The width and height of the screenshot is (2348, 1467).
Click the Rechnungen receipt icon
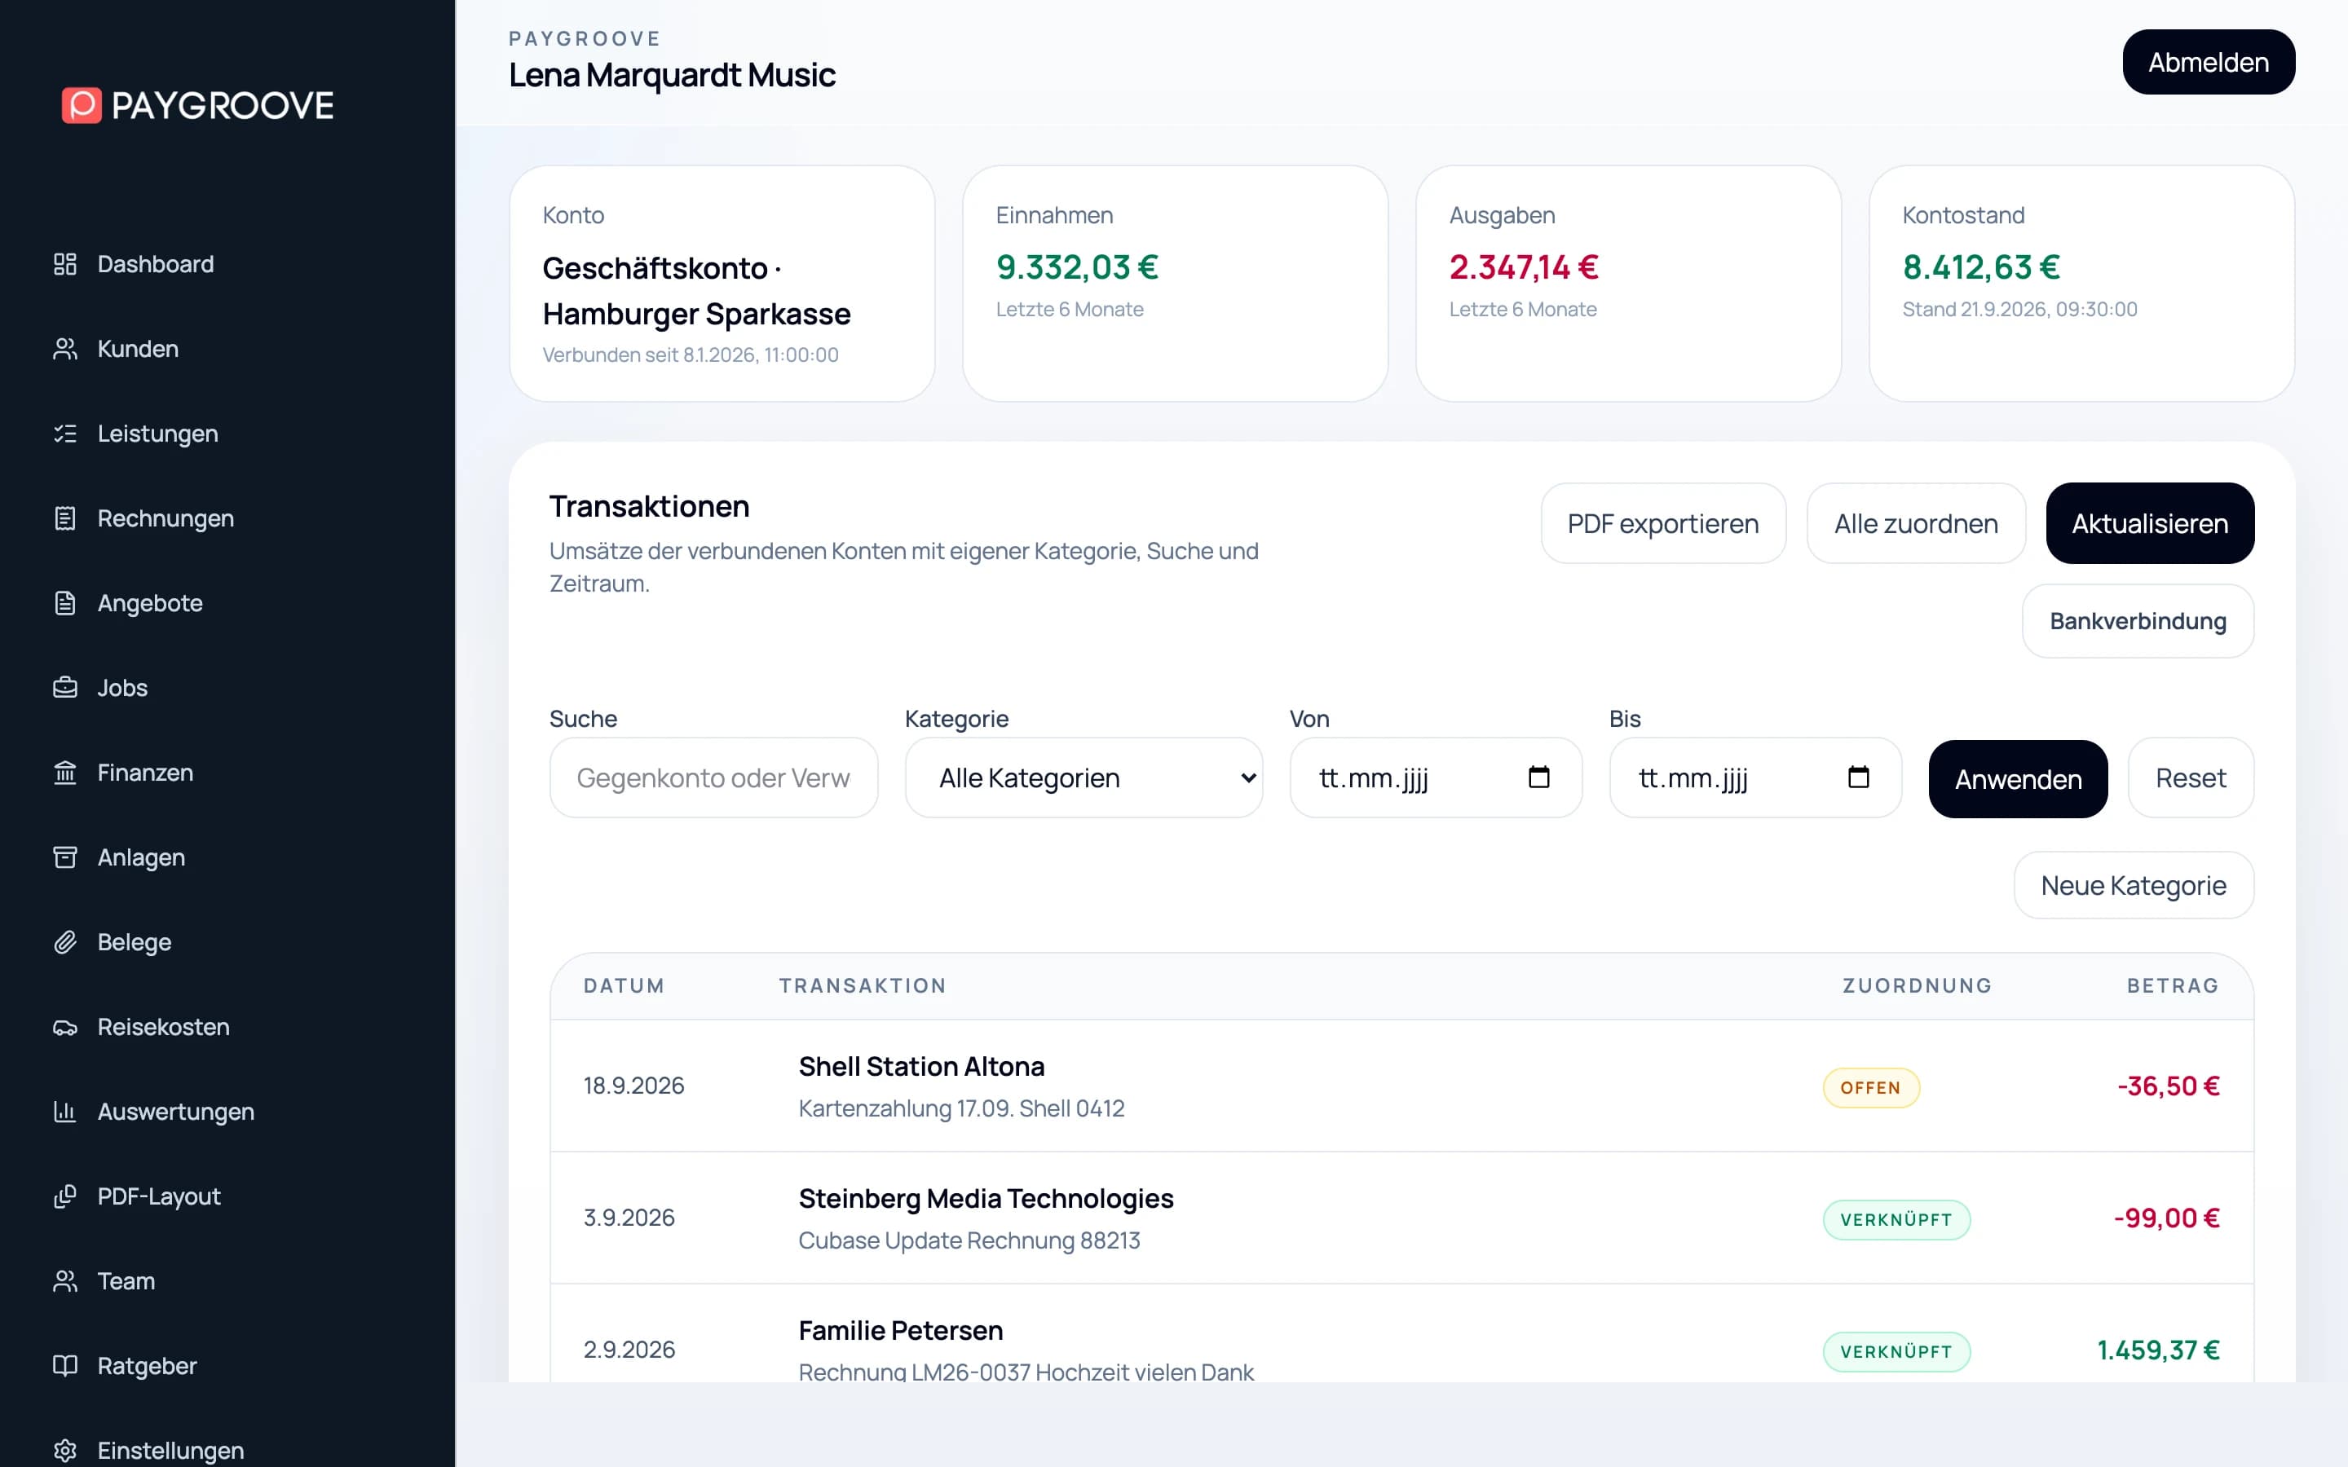65,518
